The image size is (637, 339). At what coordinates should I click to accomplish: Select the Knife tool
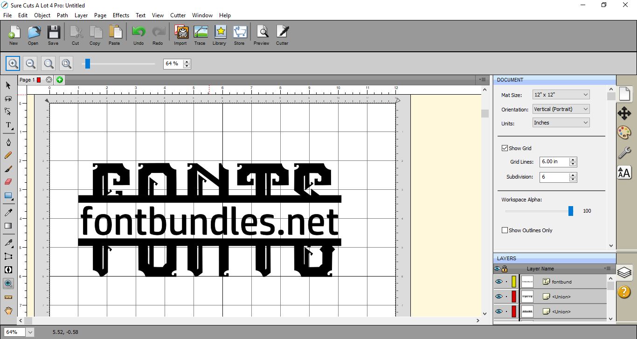8,243
